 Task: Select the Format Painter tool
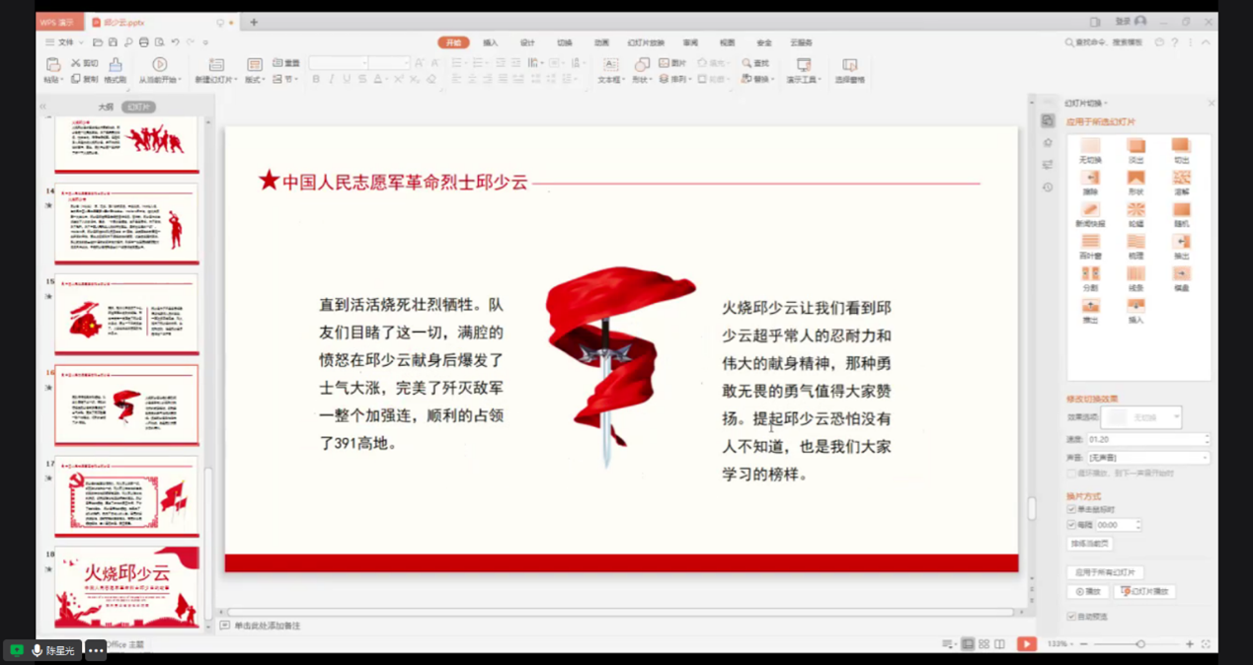[115, 65]
